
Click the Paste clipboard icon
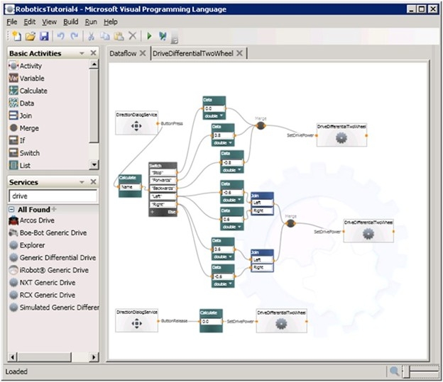tap(119, 36)
